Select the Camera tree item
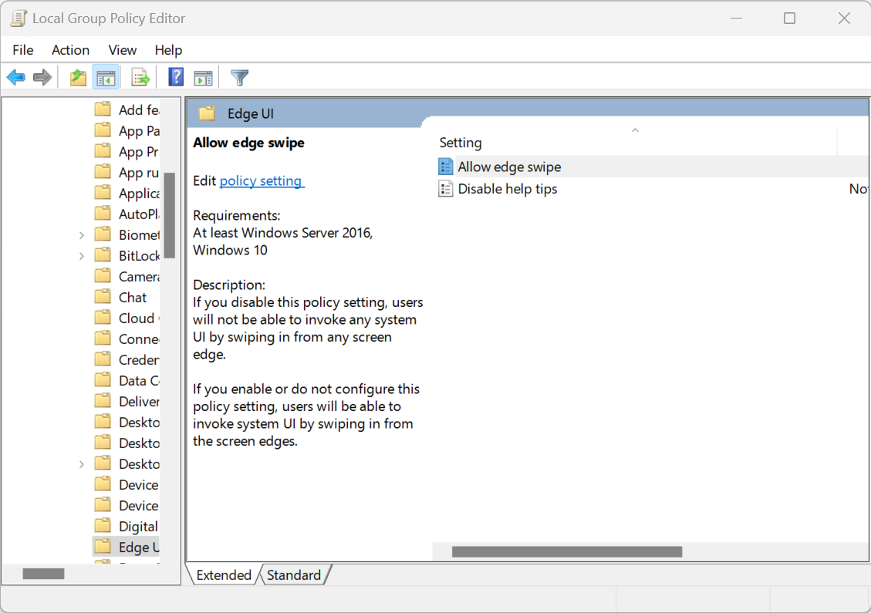871x613 pixels. click(x=139, y=277)
